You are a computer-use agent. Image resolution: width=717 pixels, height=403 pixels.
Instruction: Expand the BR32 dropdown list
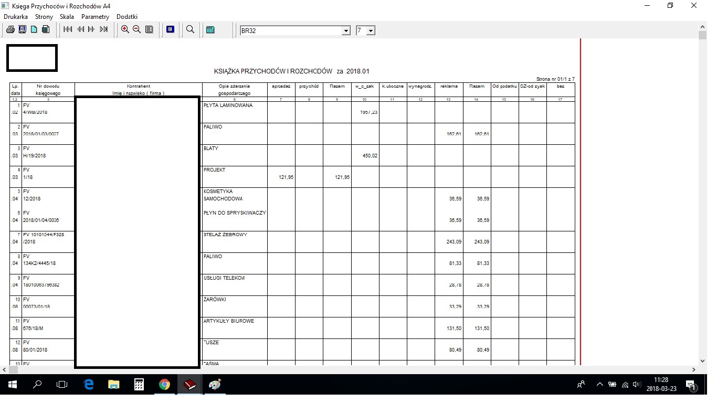(346, 31)
